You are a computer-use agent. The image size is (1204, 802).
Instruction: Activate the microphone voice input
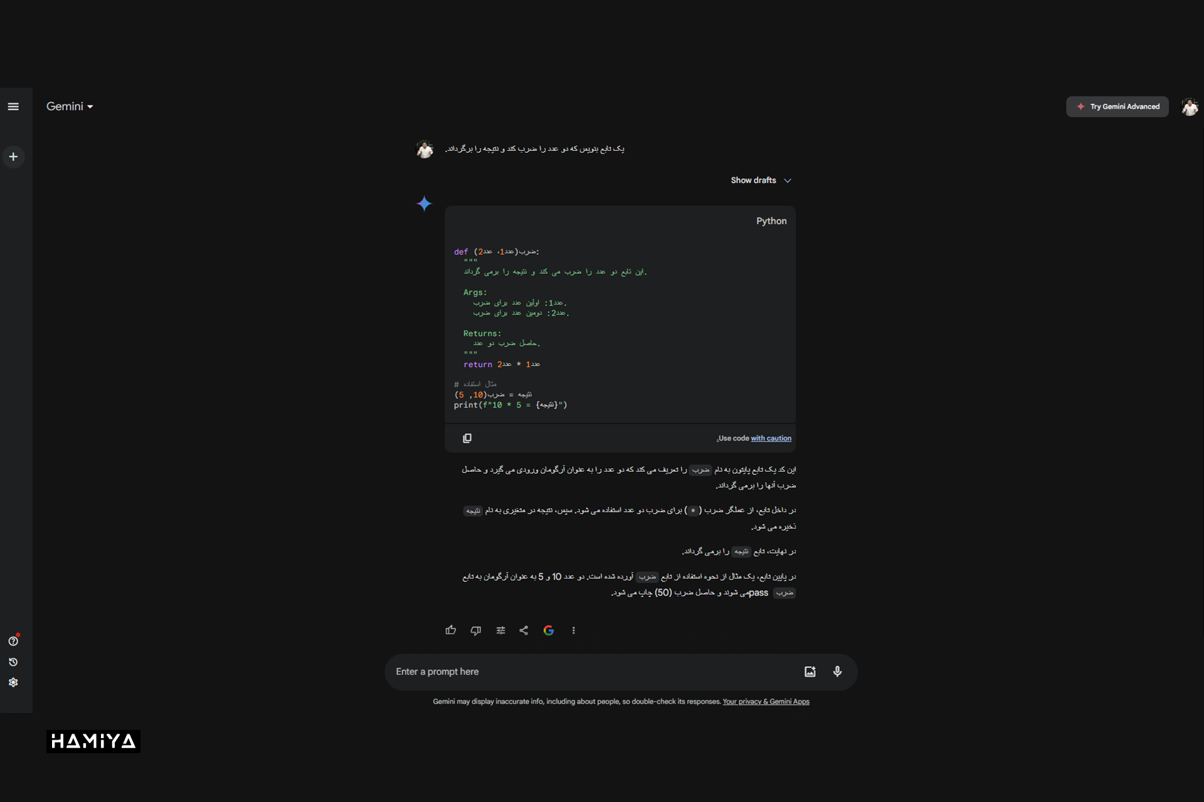[x=837, y=672]
